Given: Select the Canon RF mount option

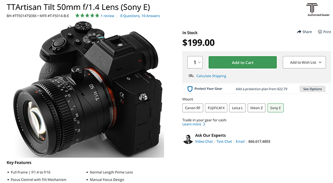Looking at the screenshot, I should pos(193,108).
